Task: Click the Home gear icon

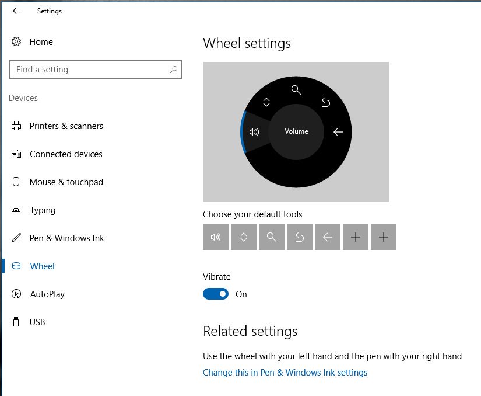Action: click(x=16, y=41)
